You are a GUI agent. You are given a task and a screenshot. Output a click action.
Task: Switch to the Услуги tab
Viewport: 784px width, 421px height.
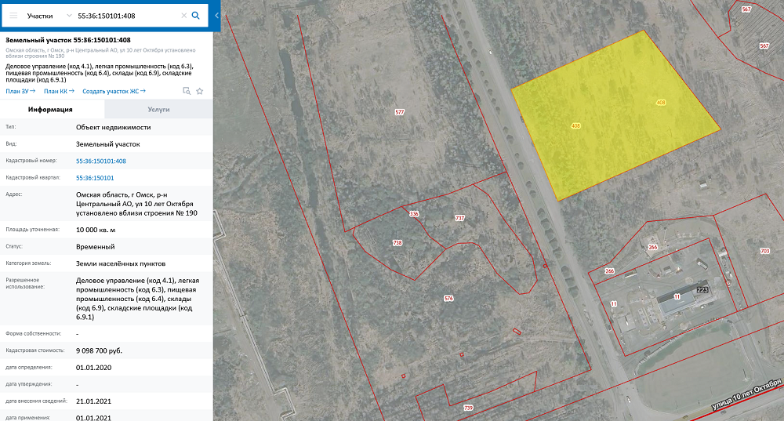pyautogui.click(x=158, y=110)
